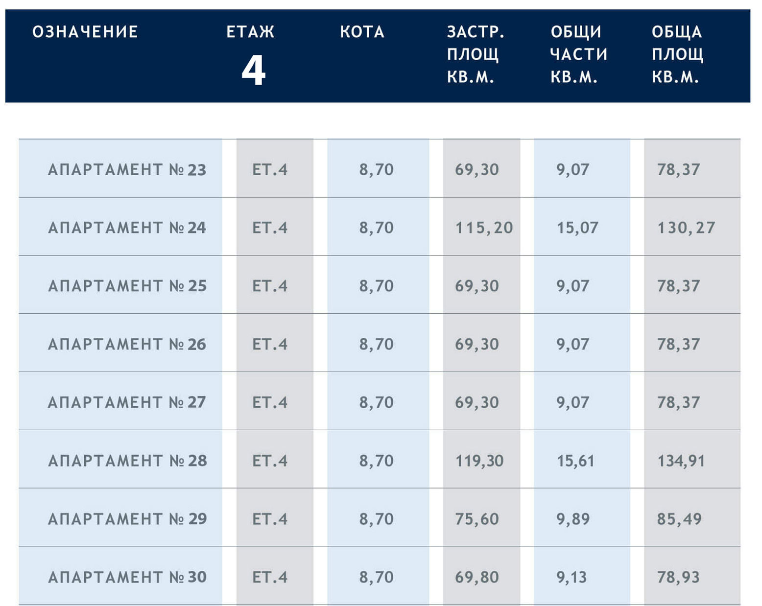
Task: Click the ЗАСТР. ПЛОЩ КВ.М. header
Action: point(475,54)
